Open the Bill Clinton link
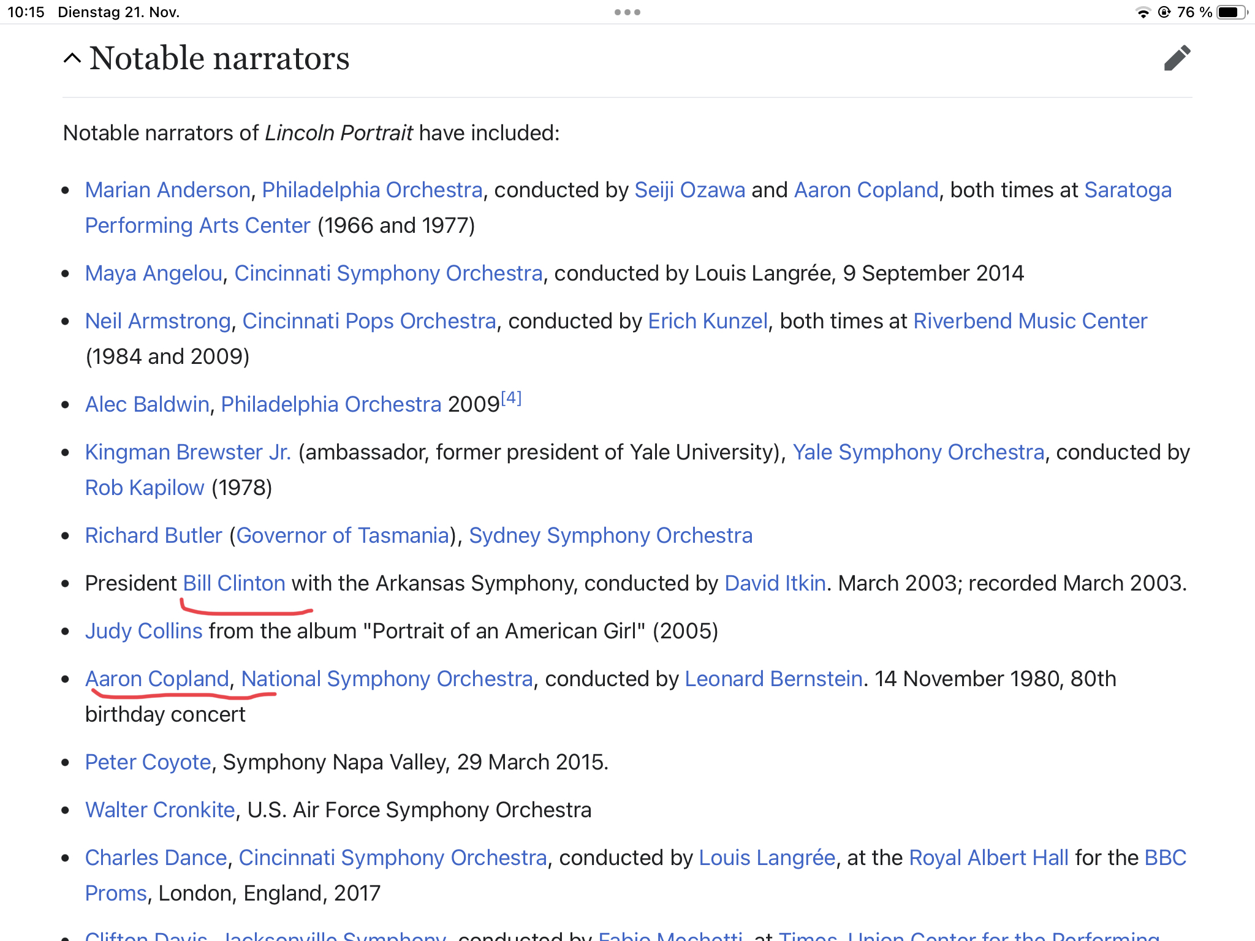1255x941 pixels. pyautogui.click(x=234, y=583)
